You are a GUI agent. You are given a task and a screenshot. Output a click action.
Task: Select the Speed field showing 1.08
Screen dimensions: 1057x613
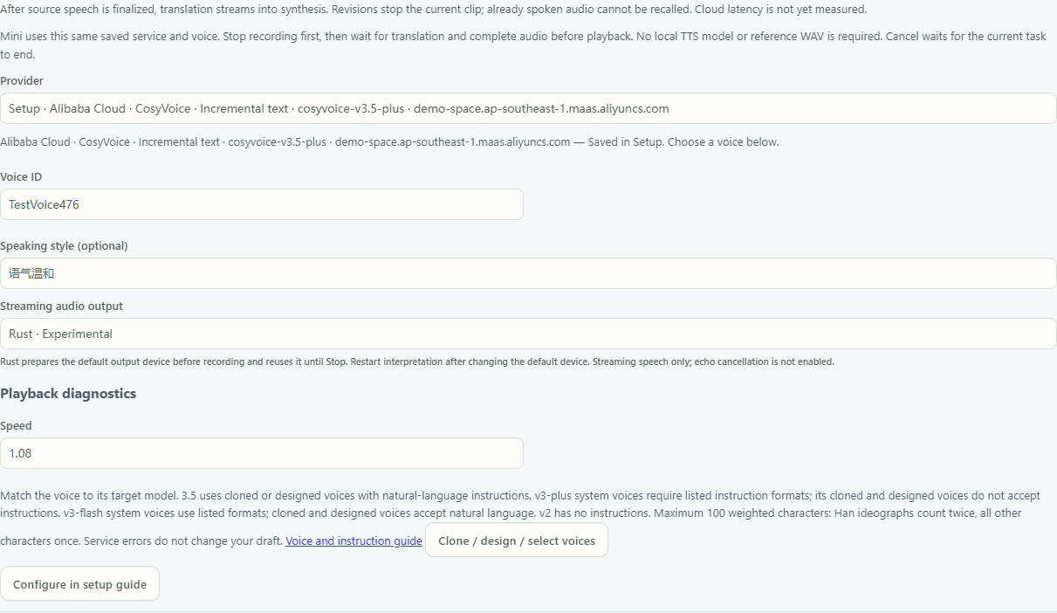tap(262, 453)
